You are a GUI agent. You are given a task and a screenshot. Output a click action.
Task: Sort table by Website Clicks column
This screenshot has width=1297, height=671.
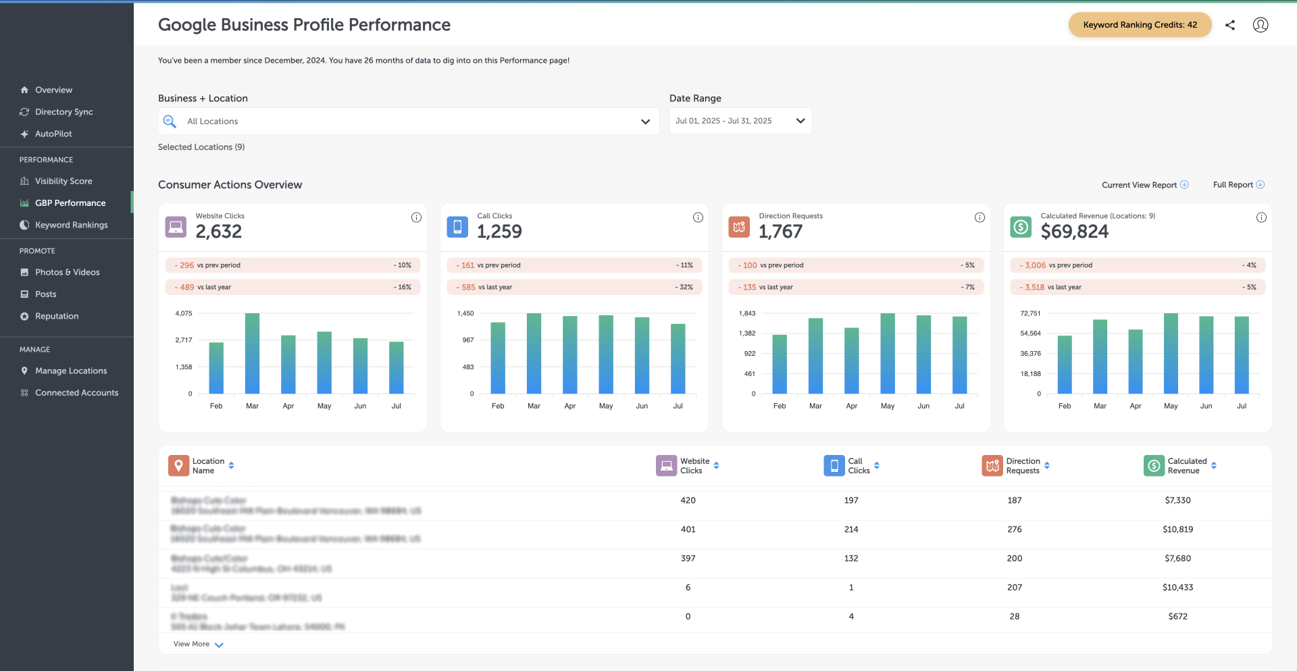tap(716, 466)
